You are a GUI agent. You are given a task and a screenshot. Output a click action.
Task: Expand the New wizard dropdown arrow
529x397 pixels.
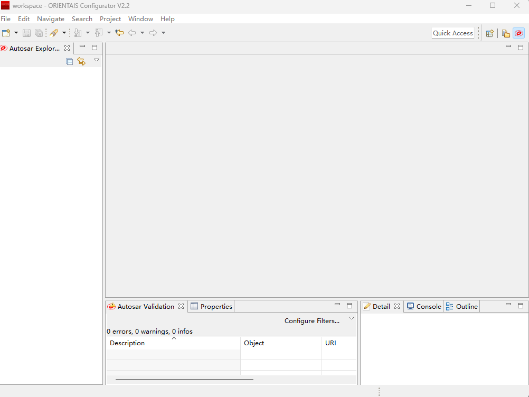(16, 33)
